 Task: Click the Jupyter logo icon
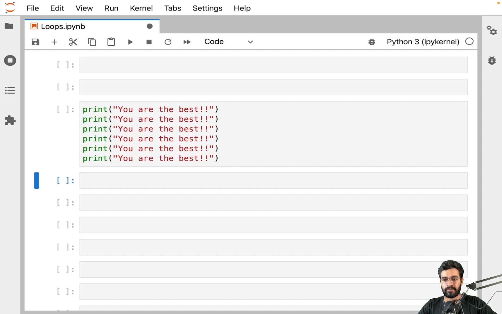click(10, 8)
